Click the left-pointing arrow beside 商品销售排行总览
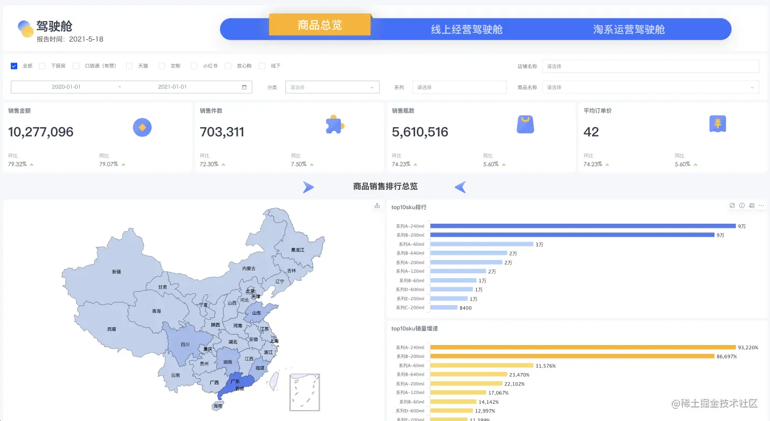 (460, 187)
